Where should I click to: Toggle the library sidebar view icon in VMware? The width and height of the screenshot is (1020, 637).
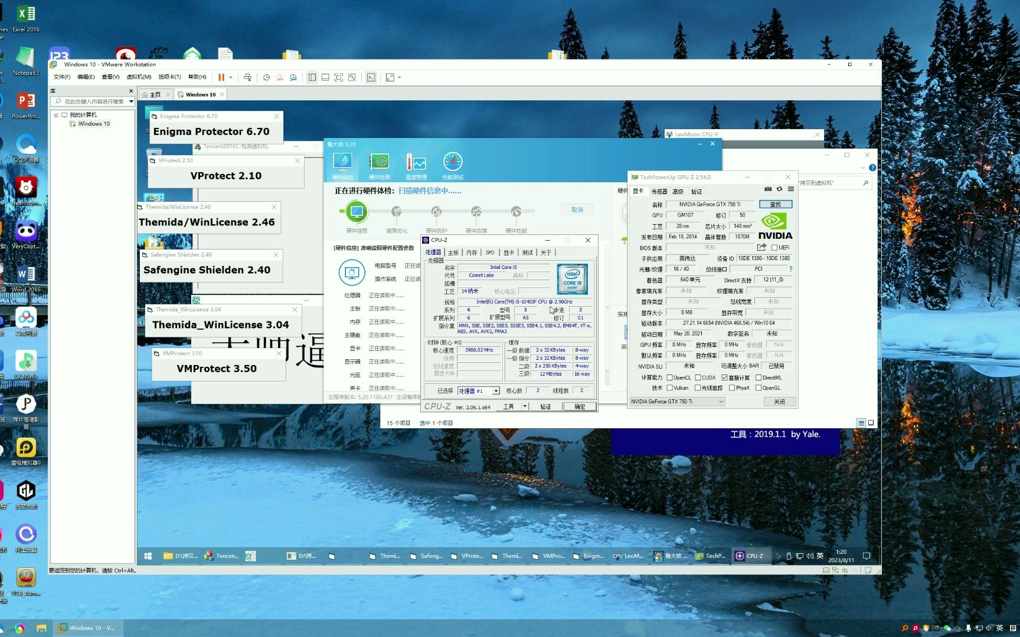point(312,77)
